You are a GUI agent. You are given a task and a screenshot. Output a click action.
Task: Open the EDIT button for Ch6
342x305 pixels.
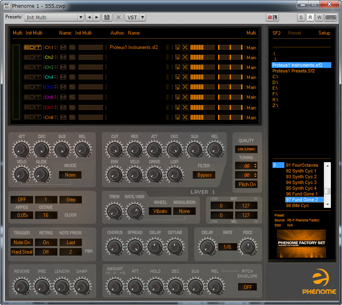pyautogui.click(x=33, y=97)
